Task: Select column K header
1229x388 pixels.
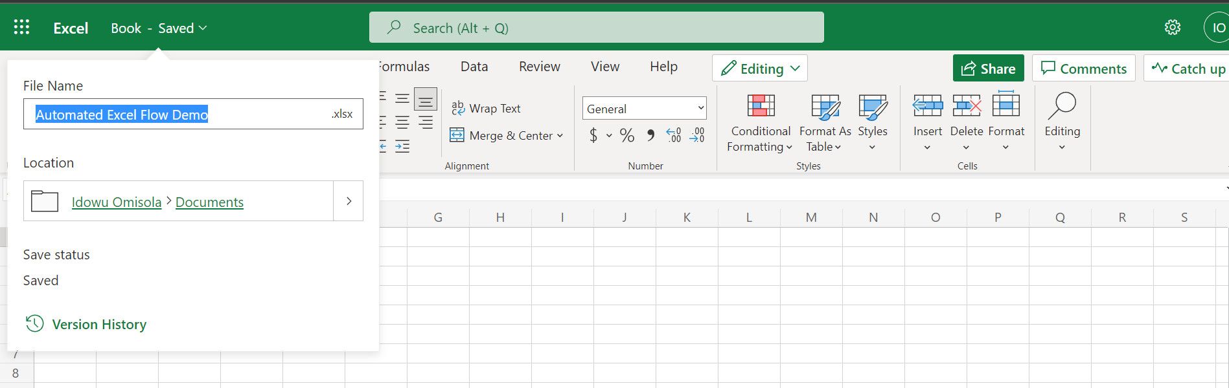Action: coord(687,217)
